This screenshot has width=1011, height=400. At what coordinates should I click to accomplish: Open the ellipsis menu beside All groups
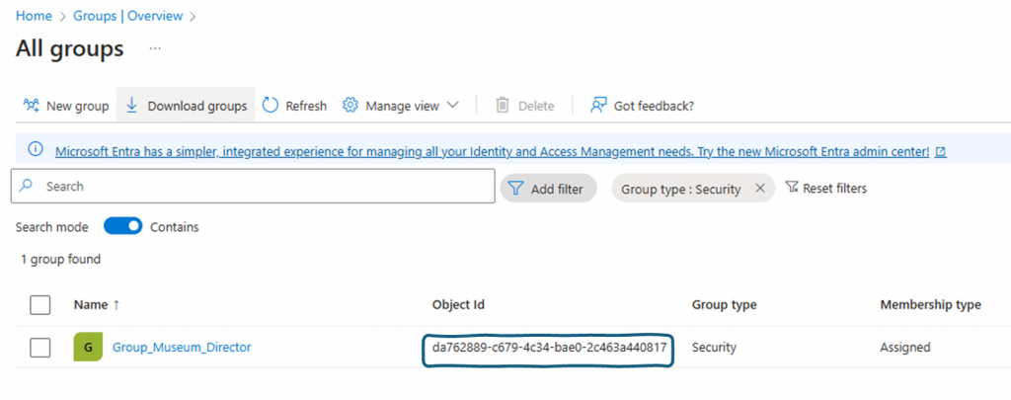point(155,48)
